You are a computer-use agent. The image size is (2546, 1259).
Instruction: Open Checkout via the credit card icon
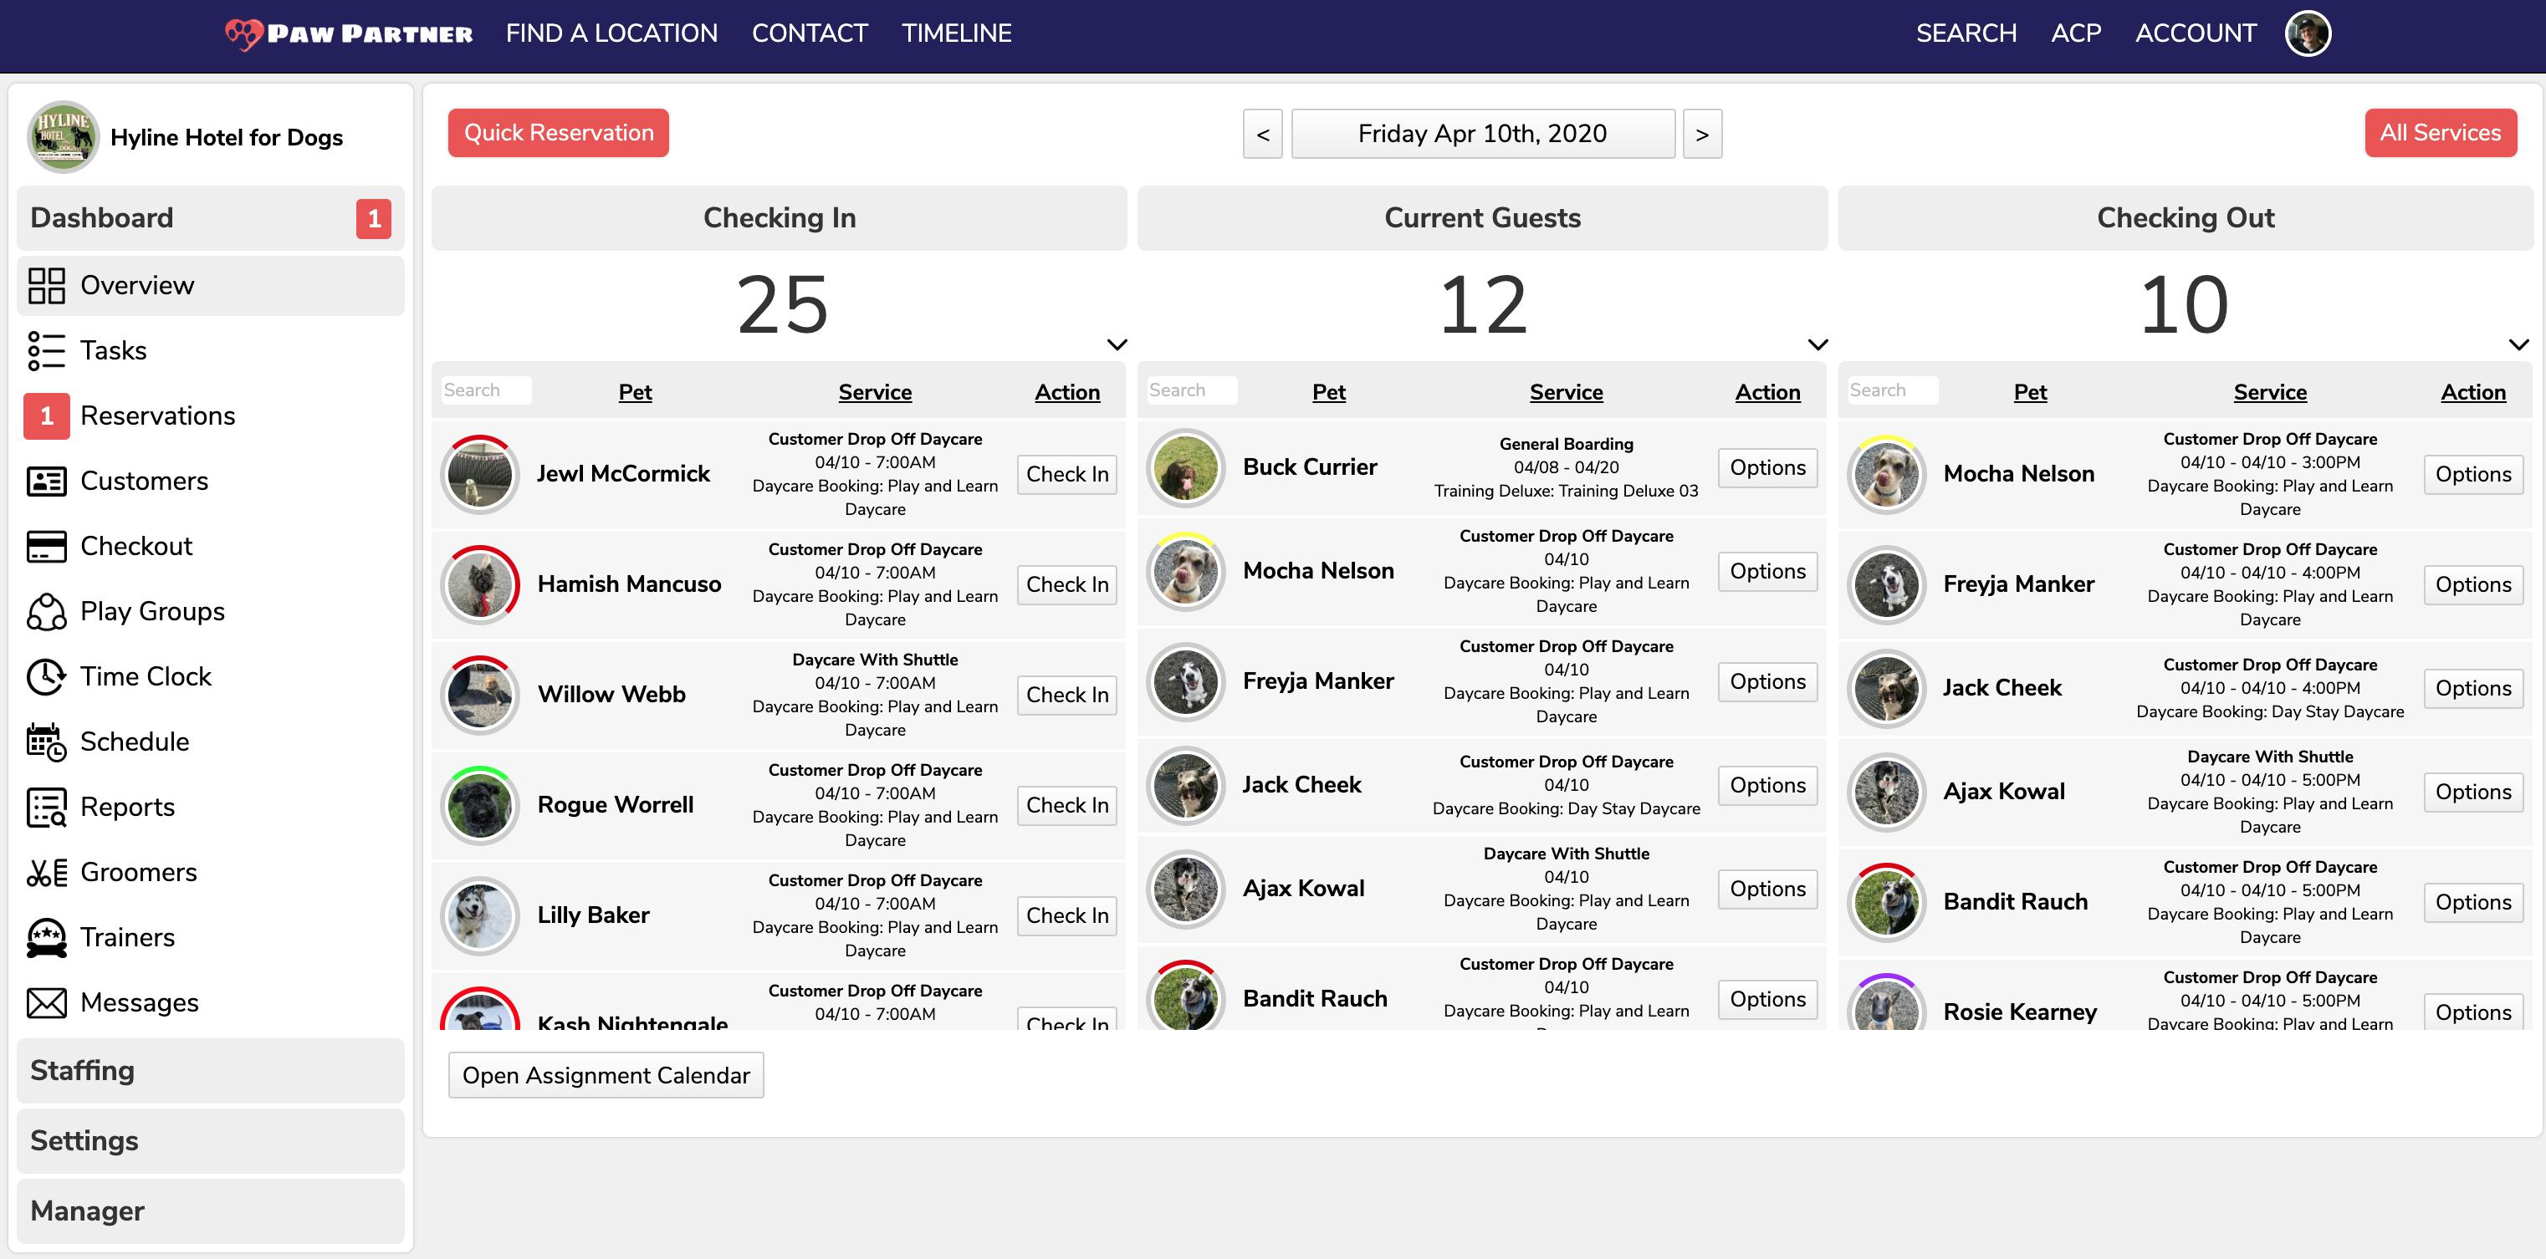click(45, 546)
